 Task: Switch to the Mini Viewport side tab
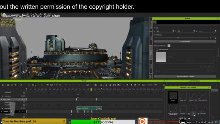point(151,24)
